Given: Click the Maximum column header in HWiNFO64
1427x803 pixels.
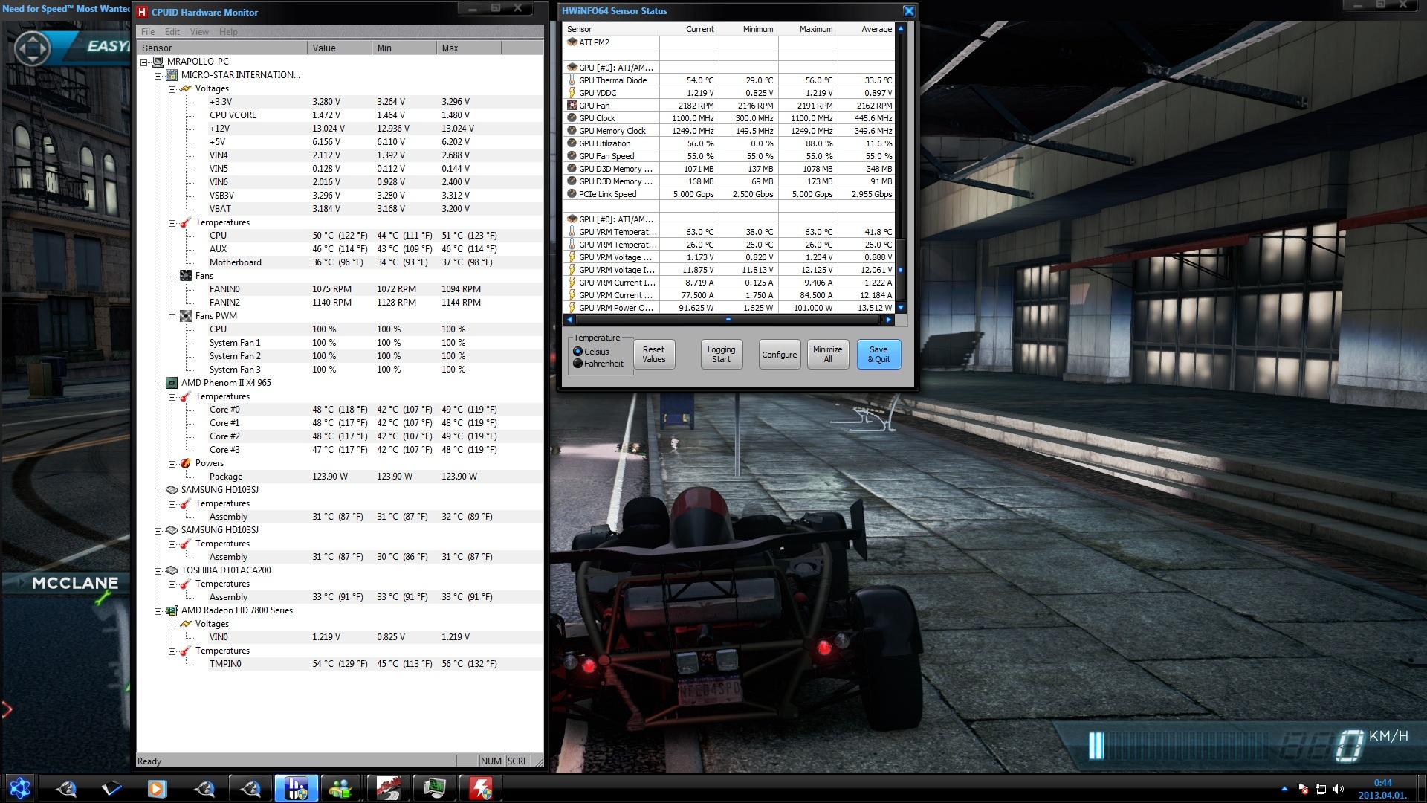Looking at the screenshot, I should 808,29.
